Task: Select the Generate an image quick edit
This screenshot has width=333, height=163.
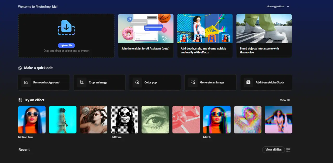Action: (210, 82)
